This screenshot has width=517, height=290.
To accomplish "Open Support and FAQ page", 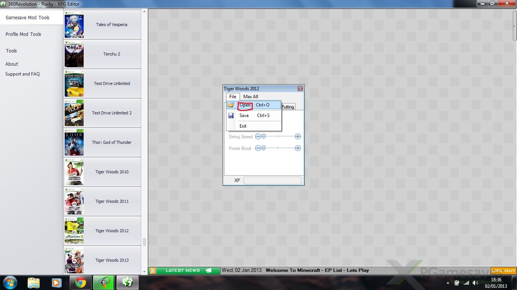I will click(x=22, y=74).
